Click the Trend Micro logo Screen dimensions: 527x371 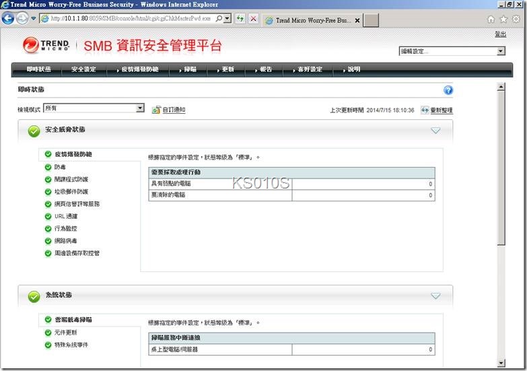coord(46,45)
